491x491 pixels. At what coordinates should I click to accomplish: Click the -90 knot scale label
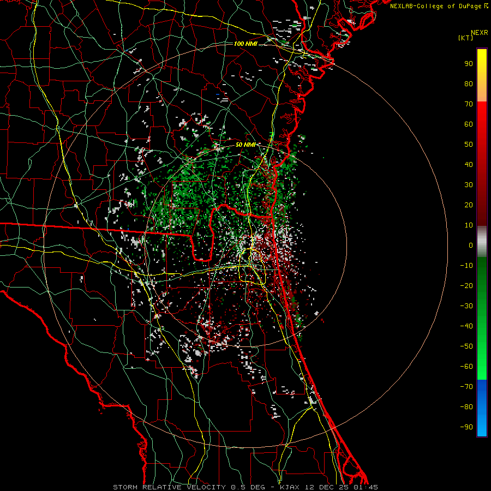[x=466, y=427]
